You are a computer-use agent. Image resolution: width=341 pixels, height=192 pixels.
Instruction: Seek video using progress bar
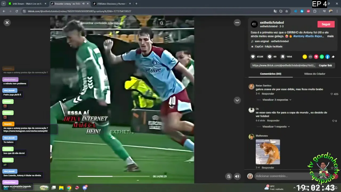point(114,176)
